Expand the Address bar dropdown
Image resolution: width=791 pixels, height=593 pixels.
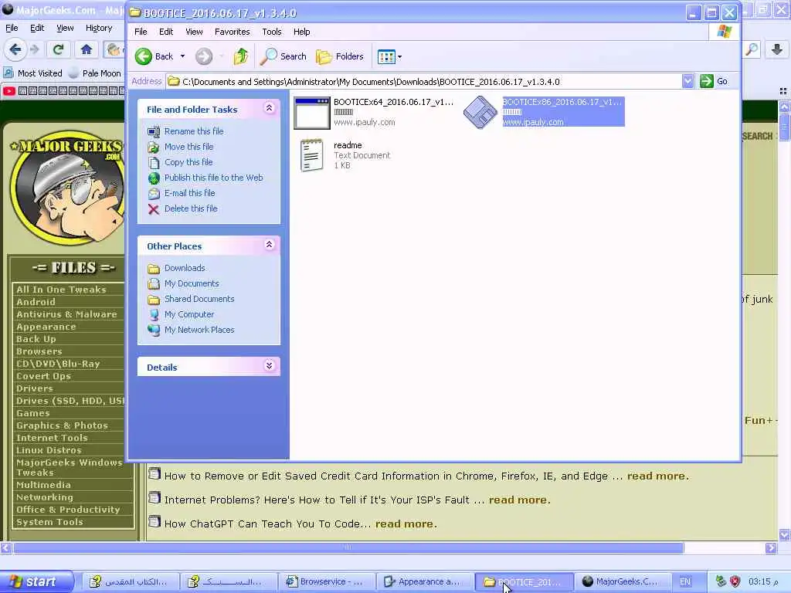coord(687,81)
